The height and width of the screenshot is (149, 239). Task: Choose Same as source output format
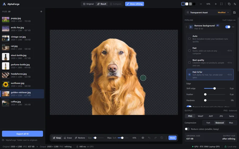click(231, 116)
